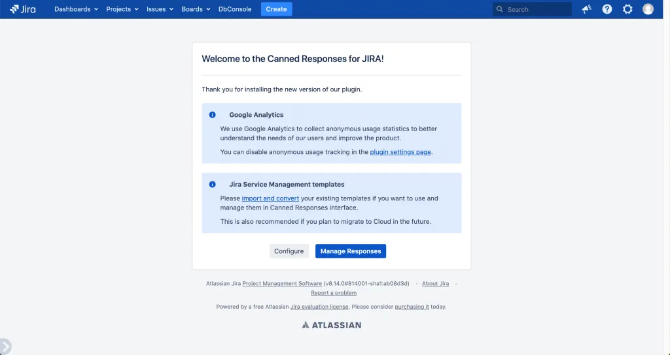Click the Jira Service Management templates heading
Viewport: 670px width, 355px height.
coord(287,185)
